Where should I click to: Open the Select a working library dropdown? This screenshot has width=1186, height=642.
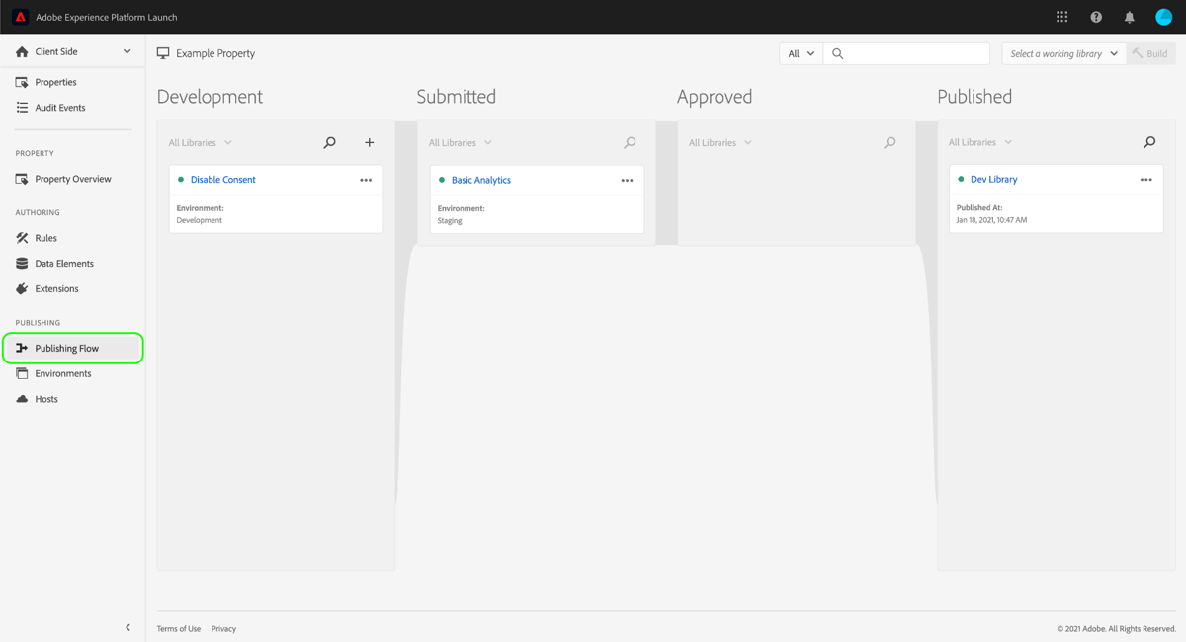click(x=1061, y=53)
